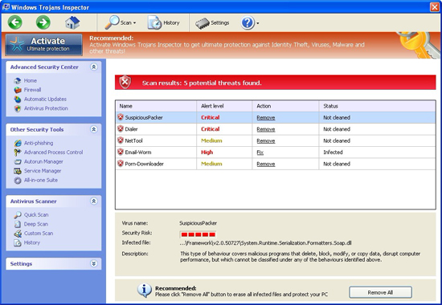The image size is (442, 305).
Task: Click Remove link for Dialer threat
Action: pyautogui.click(x=265, y=129)
